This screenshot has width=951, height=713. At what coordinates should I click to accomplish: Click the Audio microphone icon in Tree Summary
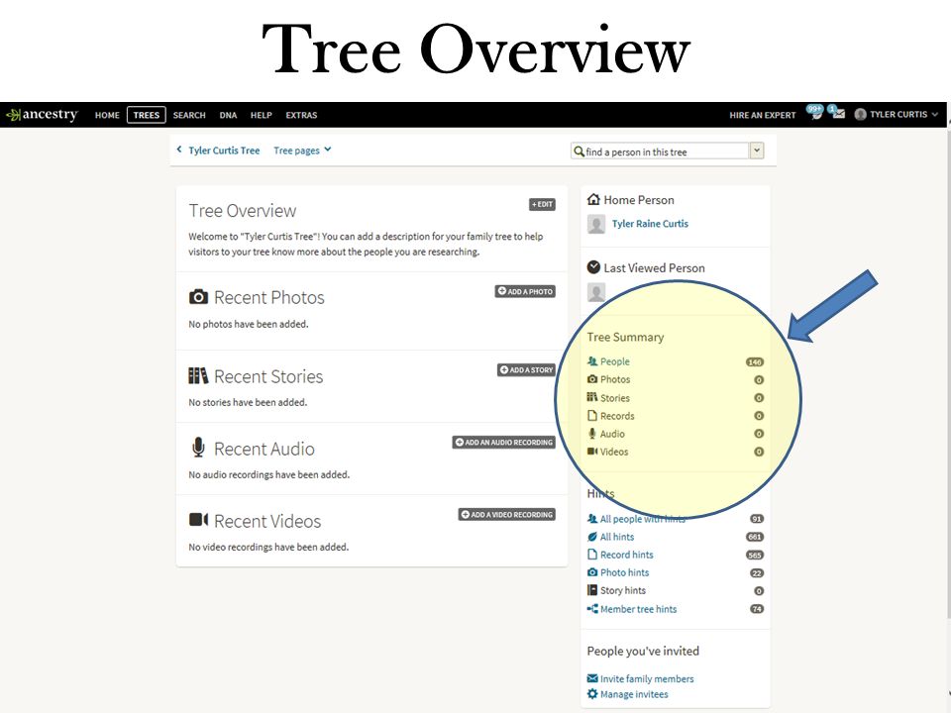[x=592, y=434]
